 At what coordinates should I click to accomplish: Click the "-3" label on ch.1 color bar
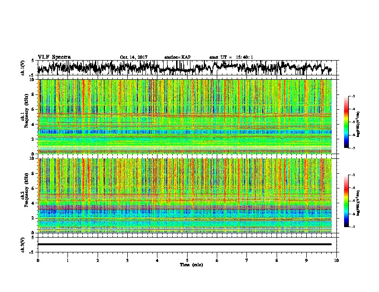(x=353, y=96)
